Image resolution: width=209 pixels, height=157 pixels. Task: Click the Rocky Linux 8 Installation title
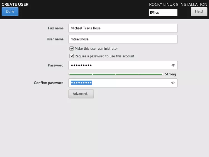point(178,4)
